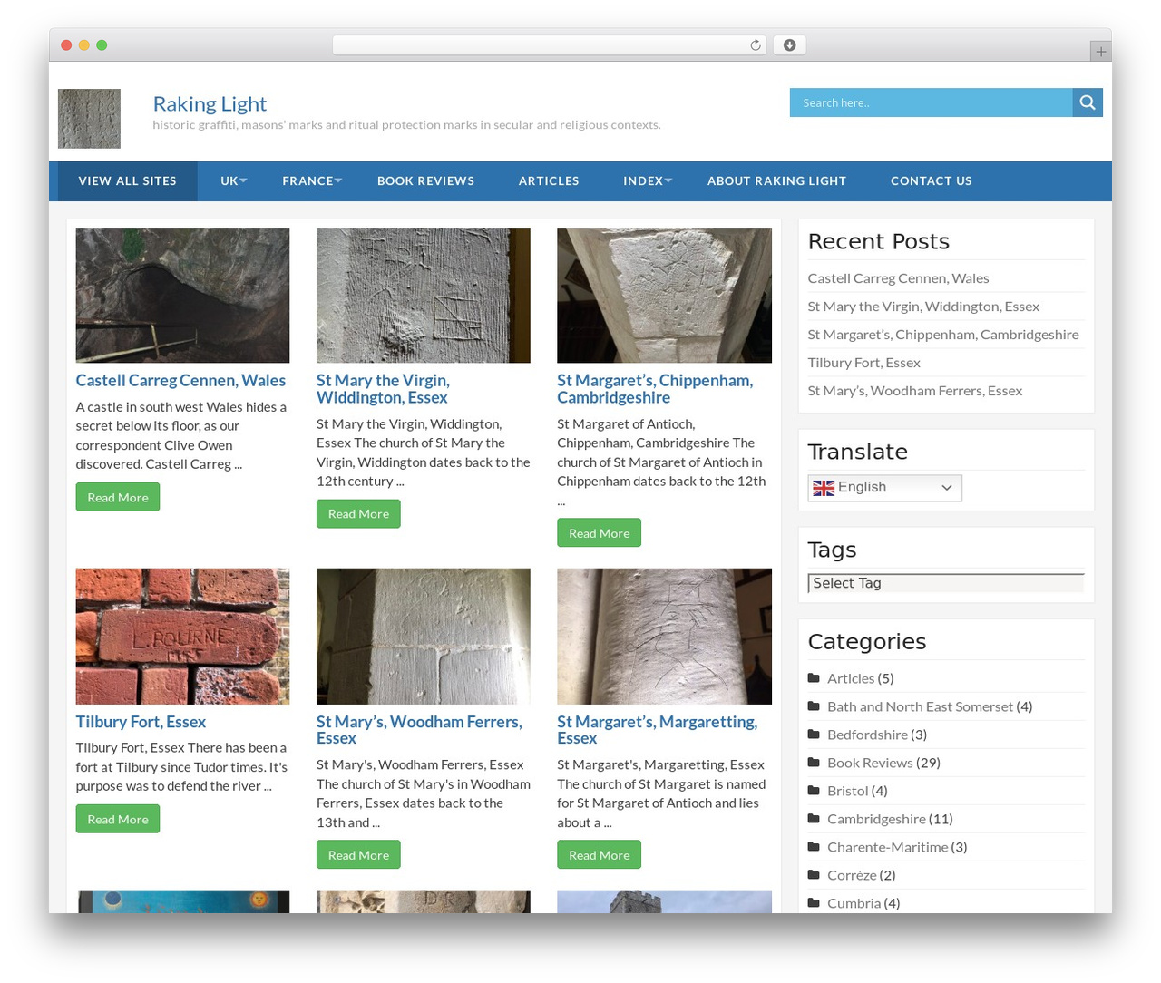
Task: Open About Raking Light menu item
Action: click(x=776, y=181)
